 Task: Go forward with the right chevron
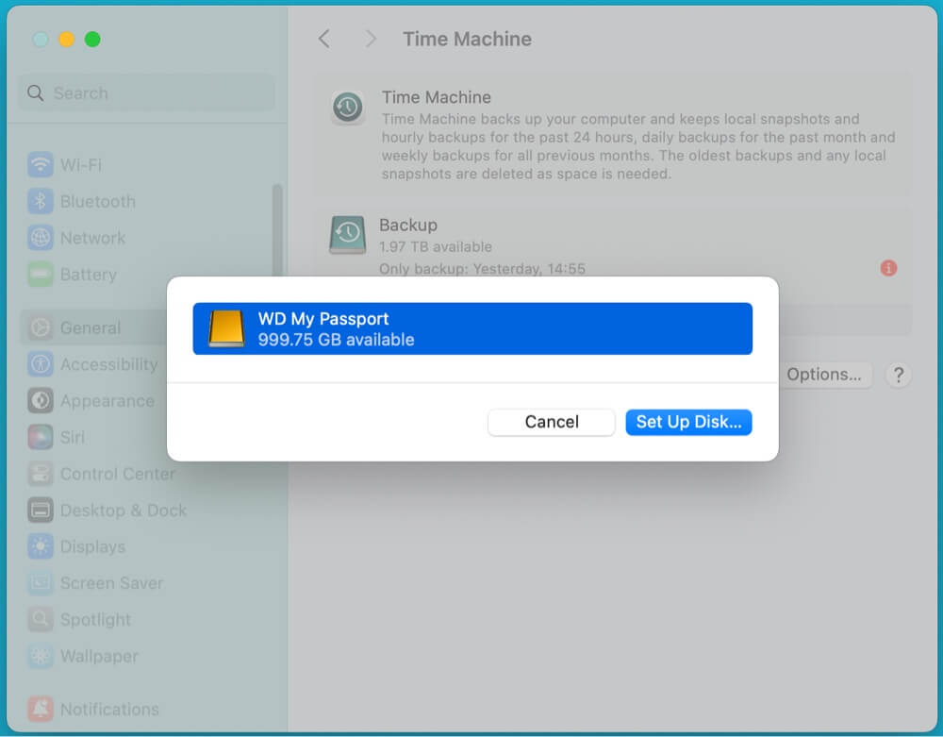click(371, 39)
